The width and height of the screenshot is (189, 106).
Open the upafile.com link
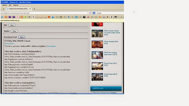[x=16, y=91]
